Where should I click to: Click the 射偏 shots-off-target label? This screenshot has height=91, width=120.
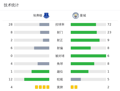pyautogui.click(x=60, y=48)
